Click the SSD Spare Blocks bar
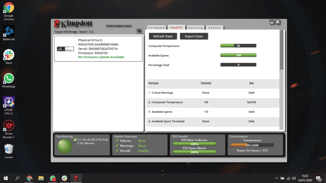 point(195,152)
